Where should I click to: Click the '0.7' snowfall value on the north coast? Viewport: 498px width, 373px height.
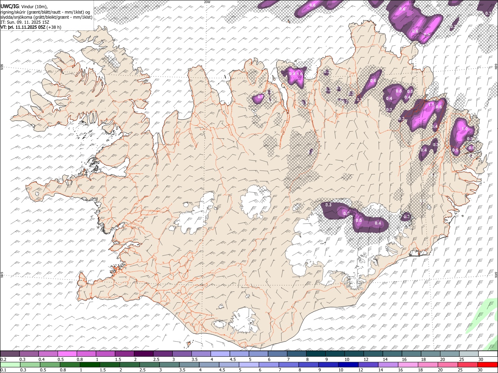click(260, 97)
